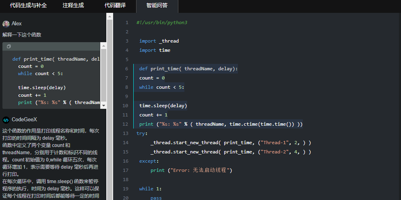Click the 'try:' line in the editor
The width and height of the screenshot is (401, 200).
(x=142, y=133)
